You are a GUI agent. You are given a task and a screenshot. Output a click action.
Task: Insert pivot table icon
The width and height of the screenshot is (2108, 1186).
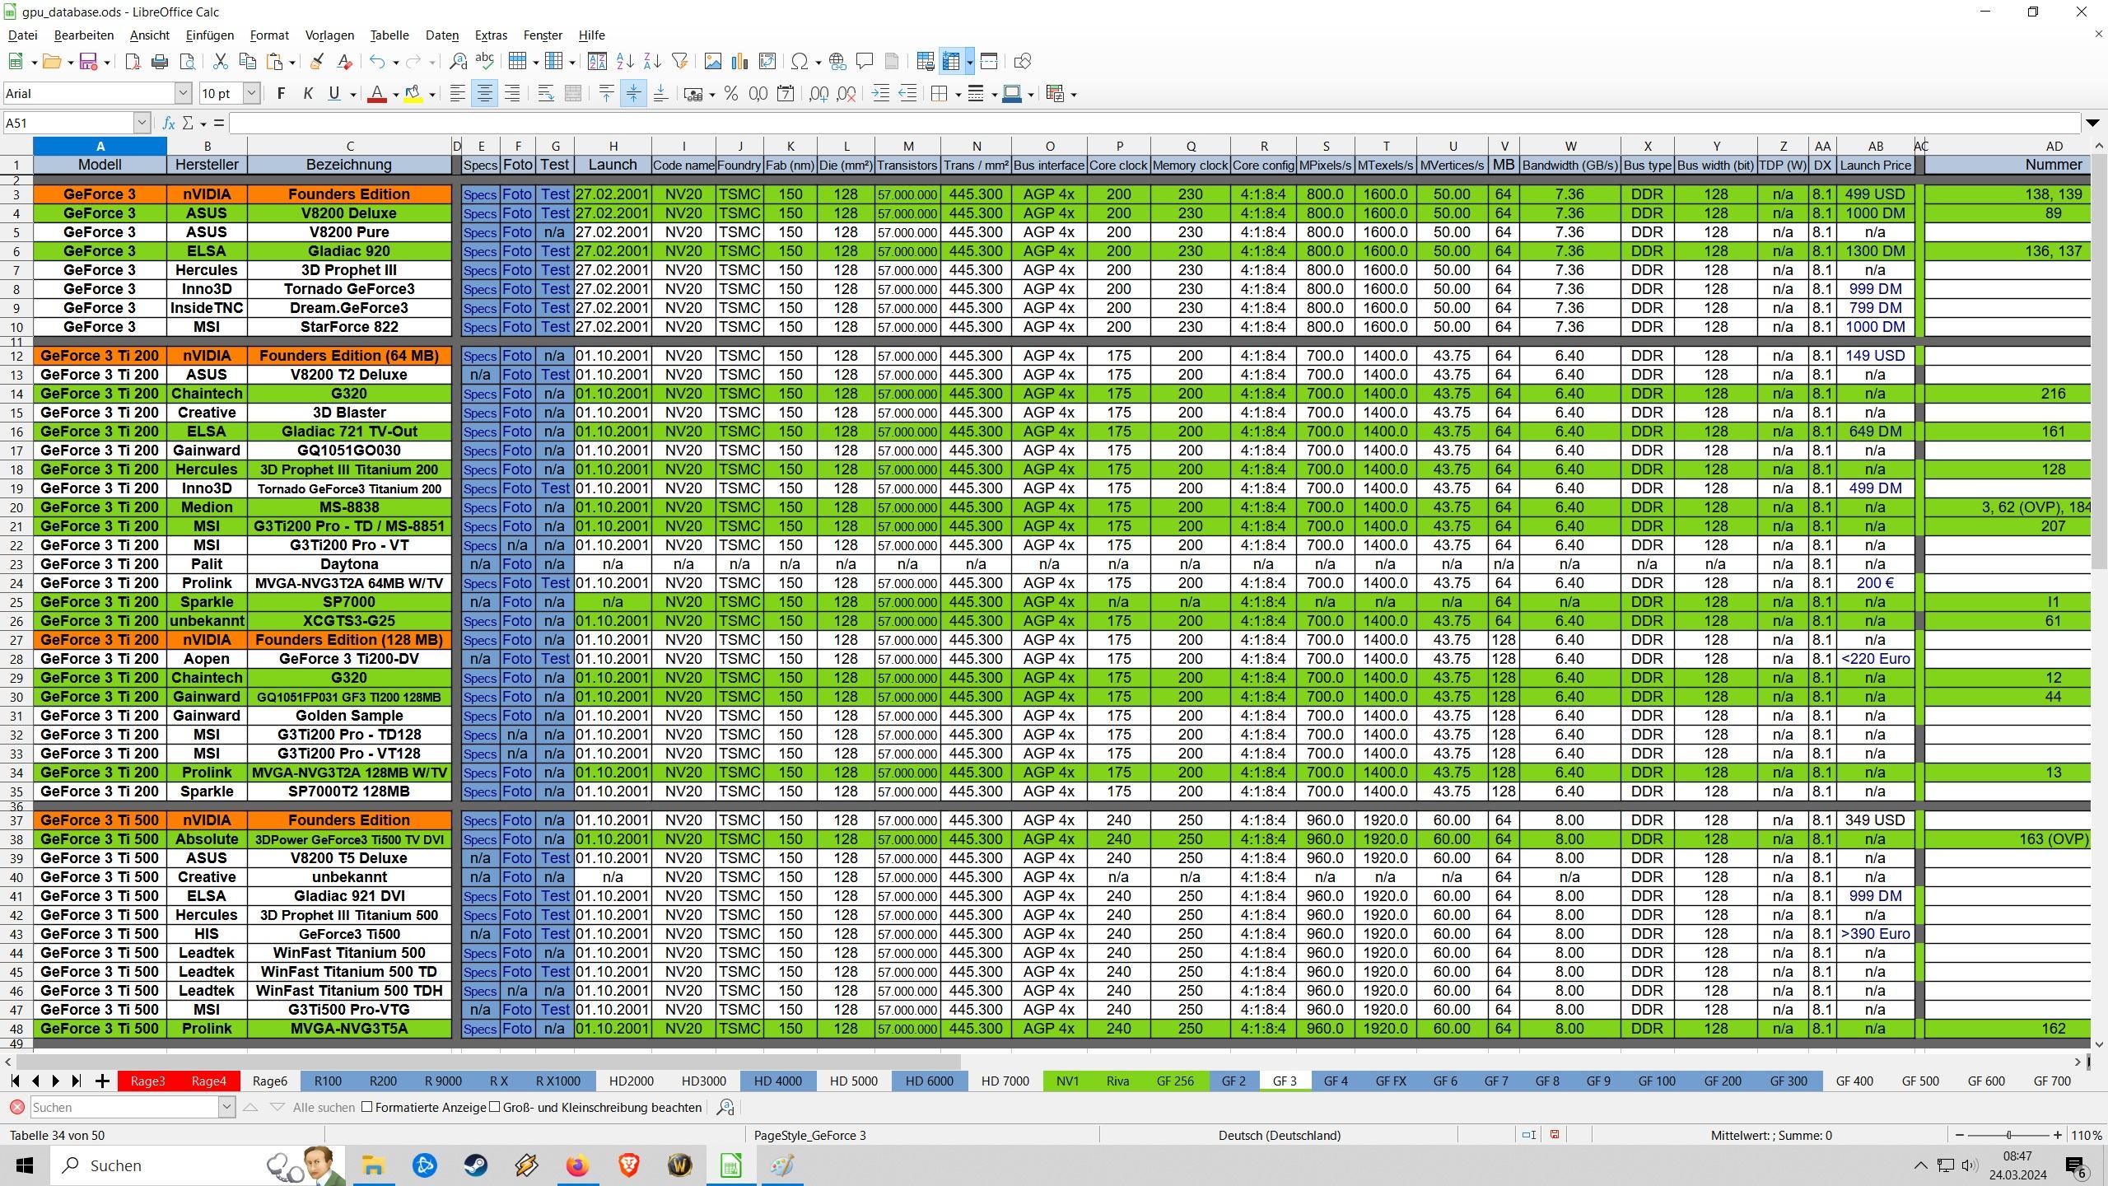[767, 62]
